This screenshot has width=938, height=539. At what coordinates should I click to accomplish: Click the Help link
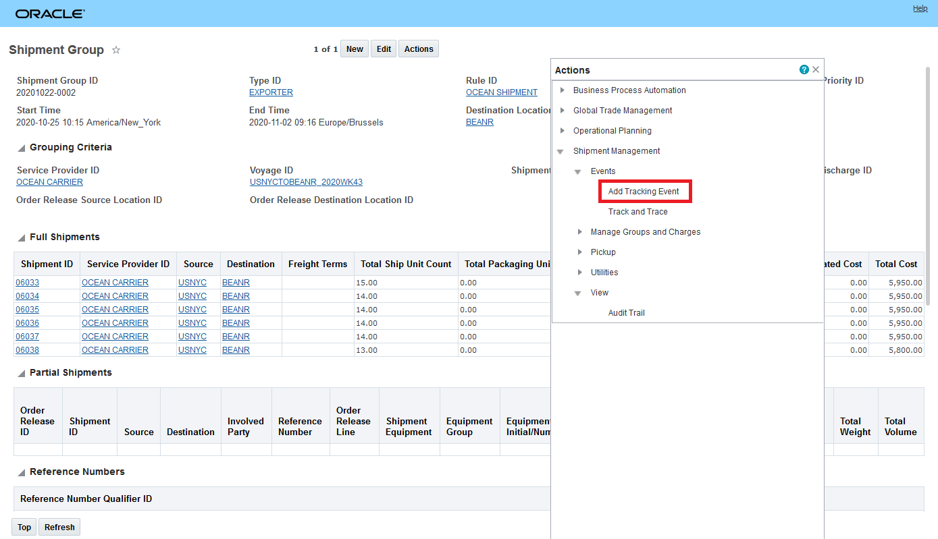pos(920,8)
